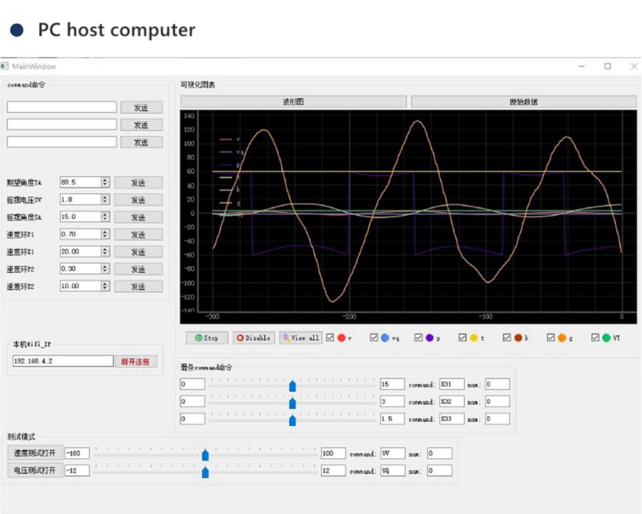Viewport: 642px width, 514px height.
Task: Click the red 断开连接 button
Action: point(135,361)
